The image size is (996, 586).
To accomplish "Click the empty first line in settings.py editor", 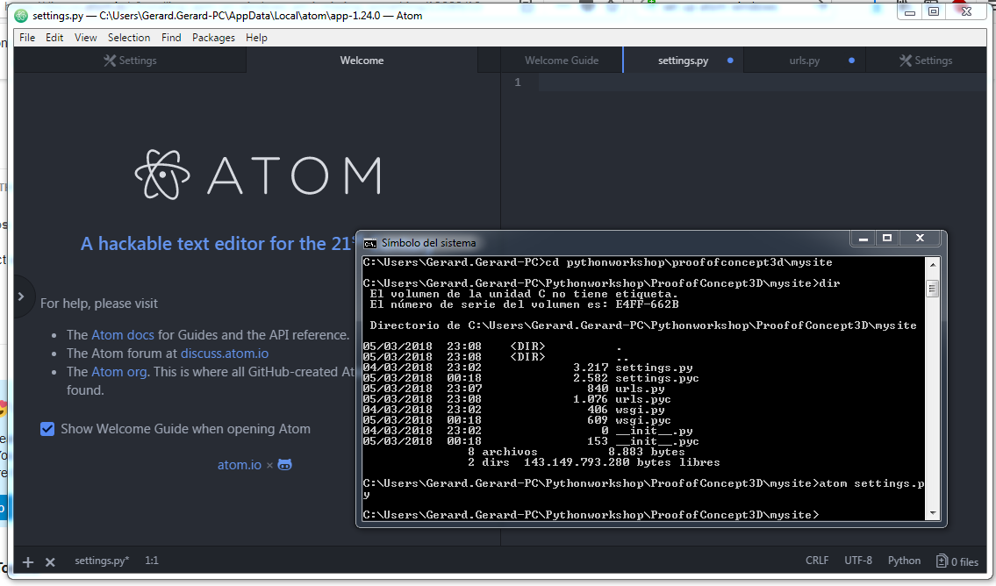I will pos(763,82).
